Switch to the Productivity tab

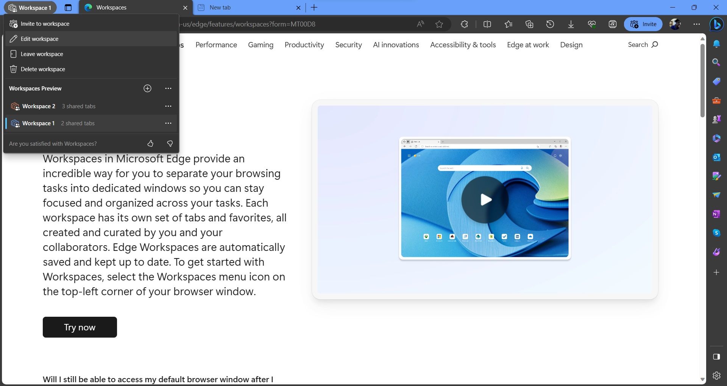pyautogui.click(x=304, y=45)
